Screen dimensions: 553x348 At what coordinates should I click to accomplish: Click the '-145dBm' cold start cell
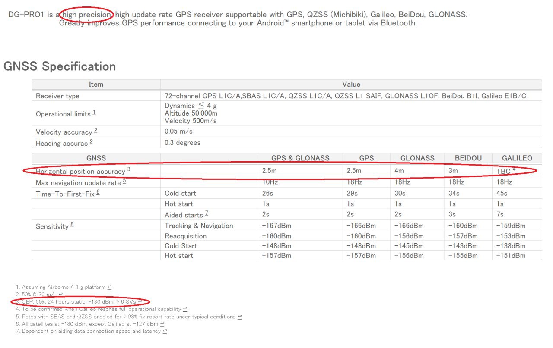[x=409, y=246]
